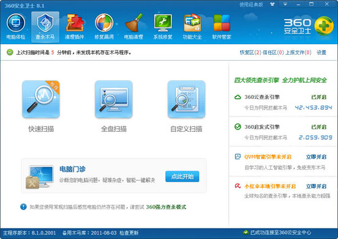Open 功能大全 feature collection icon

pyautogui.click(x=192, y=23)
